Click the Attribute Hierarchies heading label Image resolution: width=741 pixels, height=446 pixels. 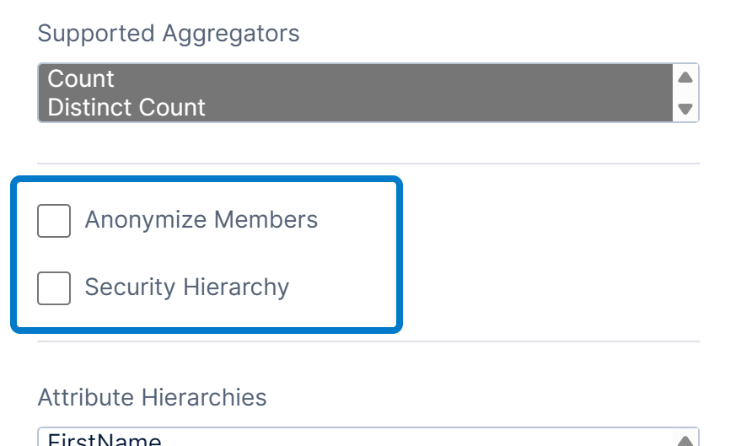[152, 396]
